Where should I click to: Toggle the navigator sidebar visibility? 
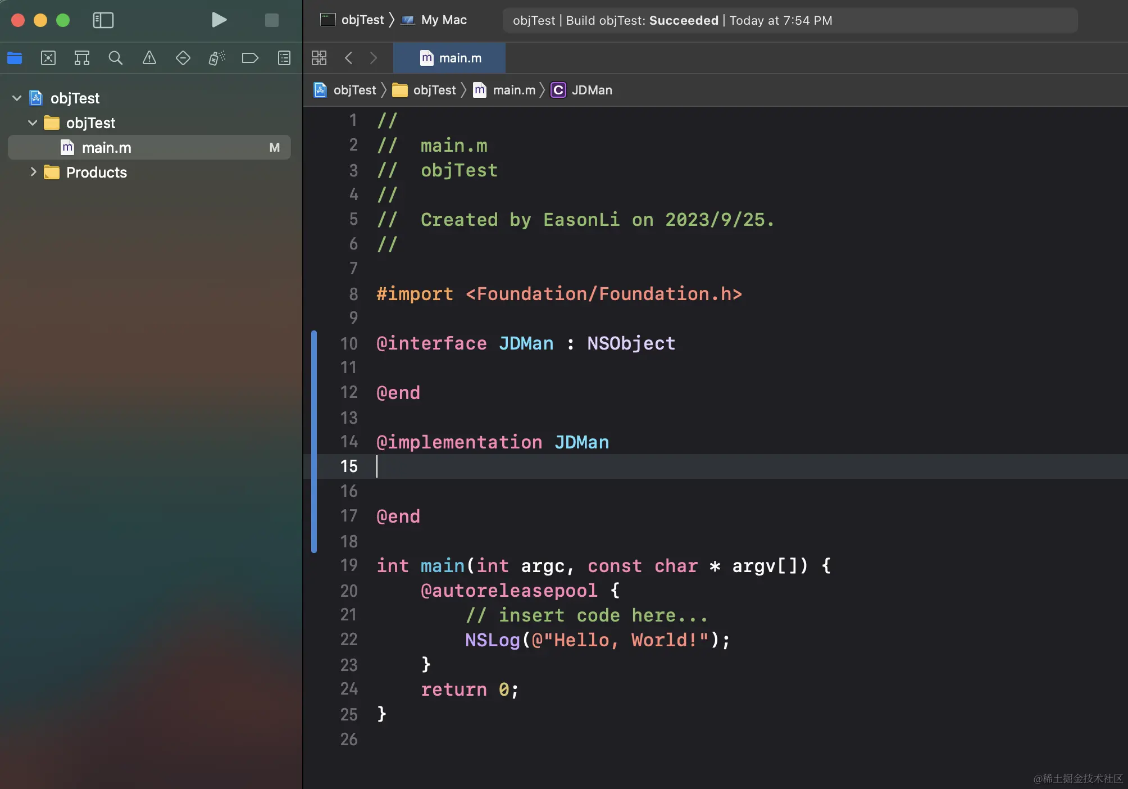[103, 20]
